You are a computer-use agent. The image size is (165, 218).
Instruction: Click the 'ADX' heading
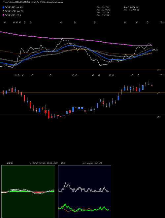(63, 163)
